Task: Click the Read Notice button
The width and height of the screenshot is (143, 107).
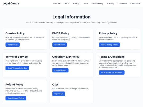Action: [x=60, y=45]
